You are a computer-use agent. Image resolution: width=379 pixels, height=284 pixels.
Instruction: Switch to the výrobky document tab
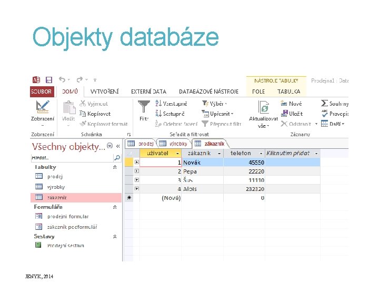tap(174, 144)
